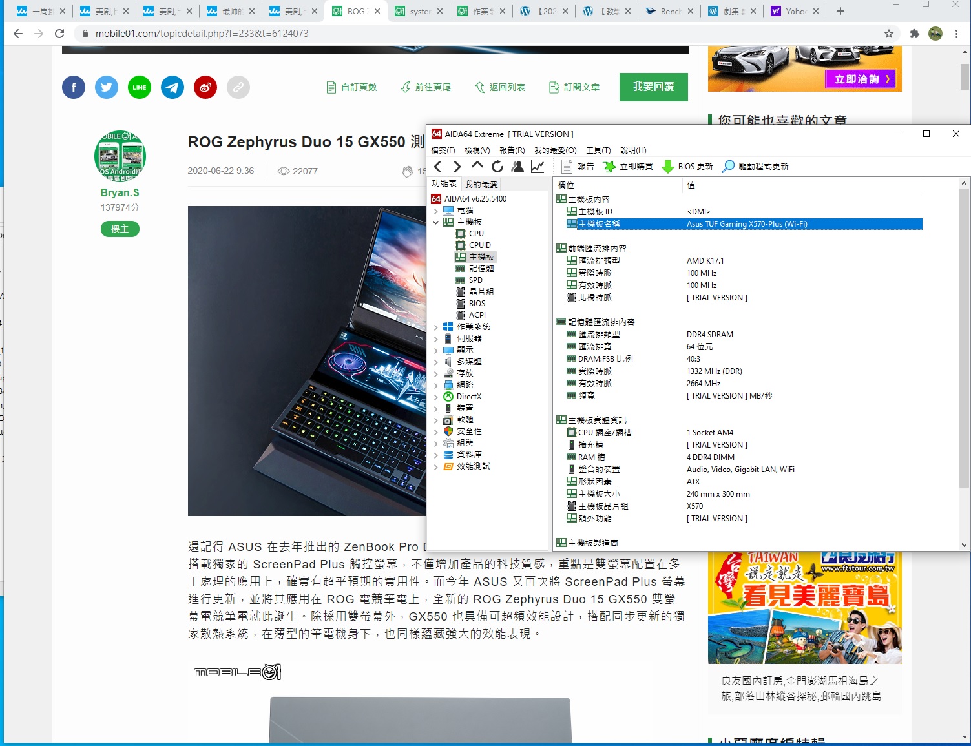Image resolution: width=971 pixels, height=746 pixels.
Task: Open the 報告(R) menu in AIDA64
Action: pos(512,150)
